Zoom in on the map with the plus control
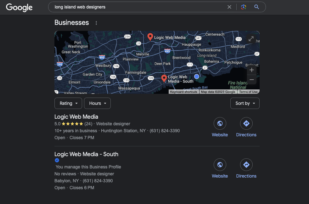This screenshot has height=204, width=309. tap(252, 70)
